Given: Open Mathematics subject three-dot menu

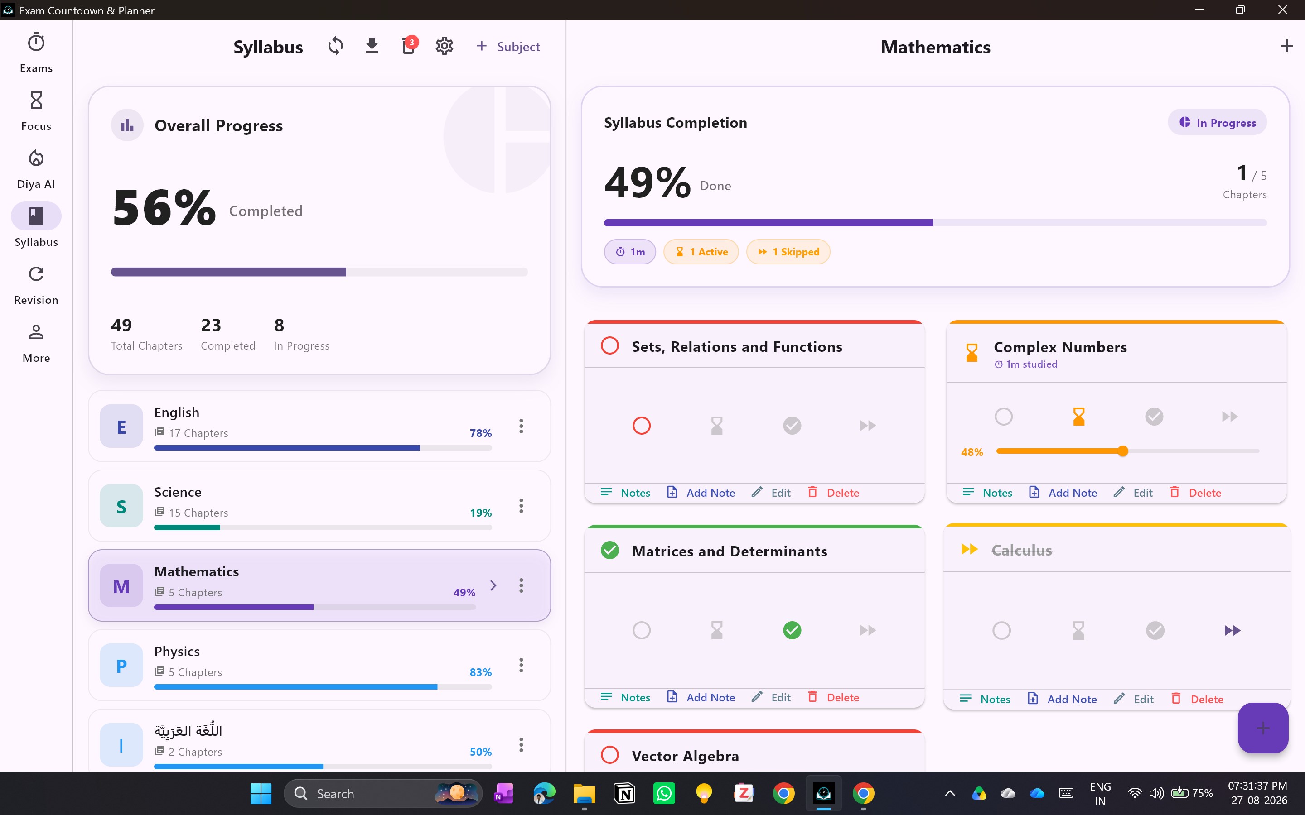Looking at the screenshot, I should point(521,585).
